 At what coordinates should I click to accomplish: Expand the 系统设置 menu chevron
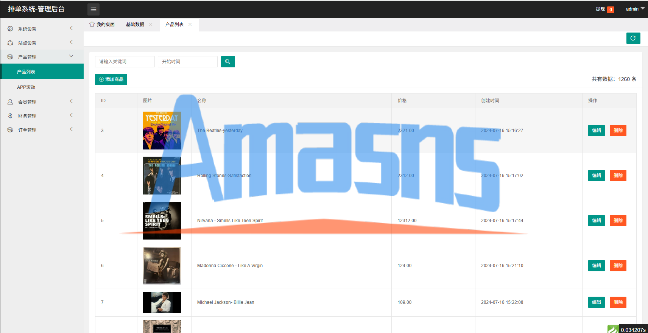tap(71, 28)
